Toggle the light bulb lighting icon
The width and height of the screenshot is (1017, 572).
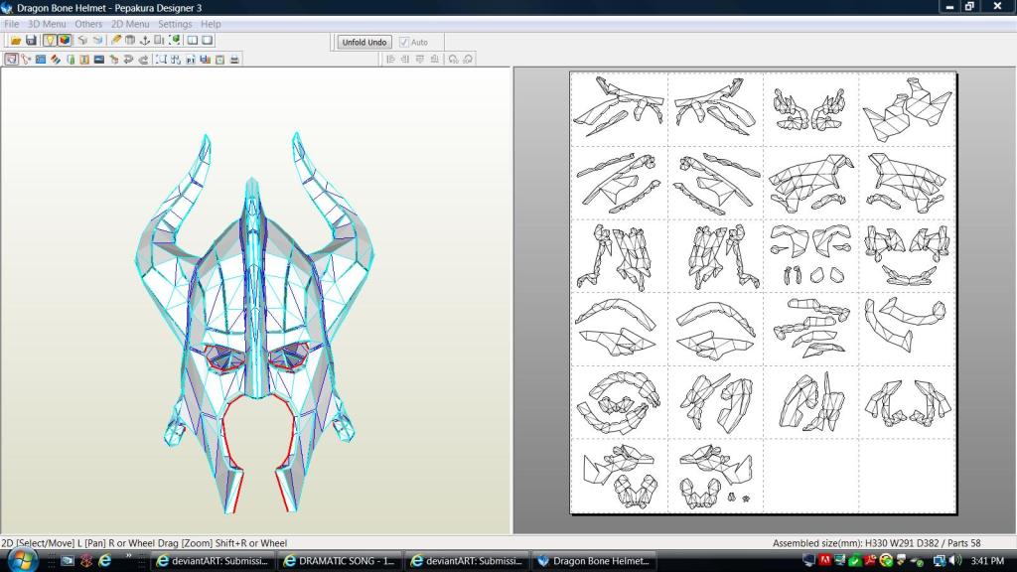[x=50, y=40]
